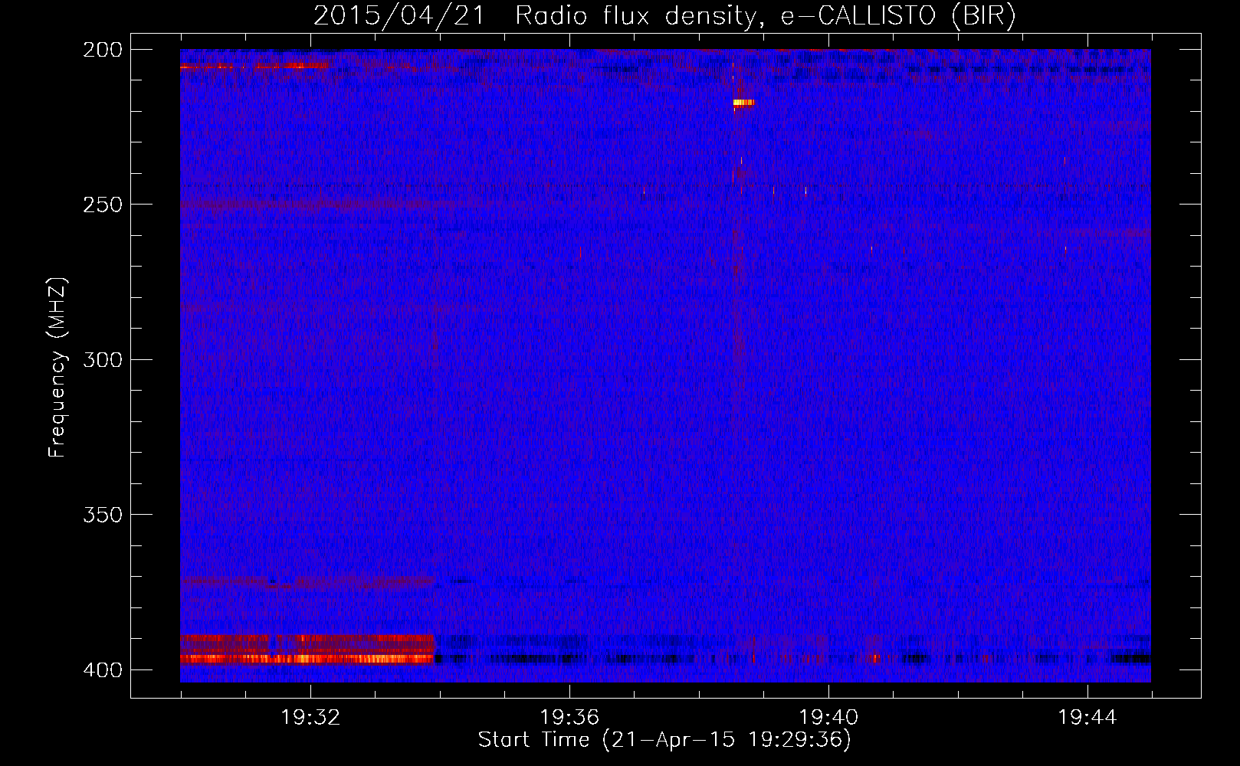Click the 19:40 time tick label
The image size is (1240, 766).
(828, 718)
